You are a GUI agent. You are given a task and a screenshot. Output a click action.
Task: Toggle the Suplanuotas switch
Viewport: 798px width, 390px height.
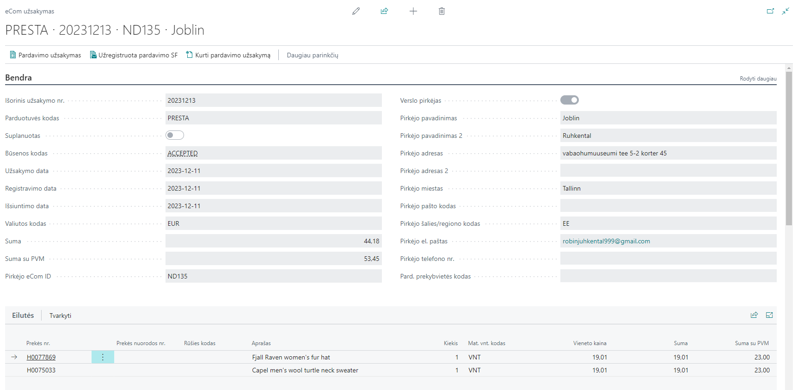175,135
